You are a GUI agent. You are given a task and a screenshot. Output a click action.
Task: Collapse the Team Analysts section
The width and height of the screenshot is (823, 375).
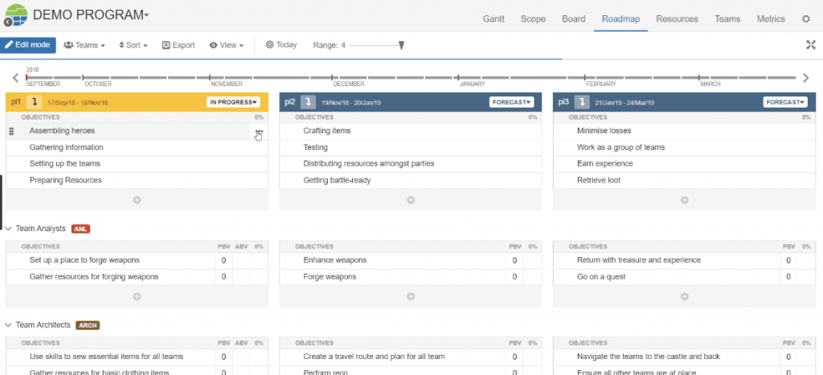coord(9,229)
